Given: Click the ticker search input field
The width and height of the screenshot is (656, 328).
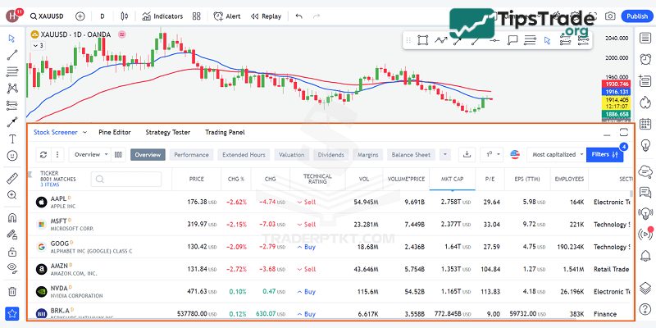Looking at the screenshot, I should tap(125, 179).
